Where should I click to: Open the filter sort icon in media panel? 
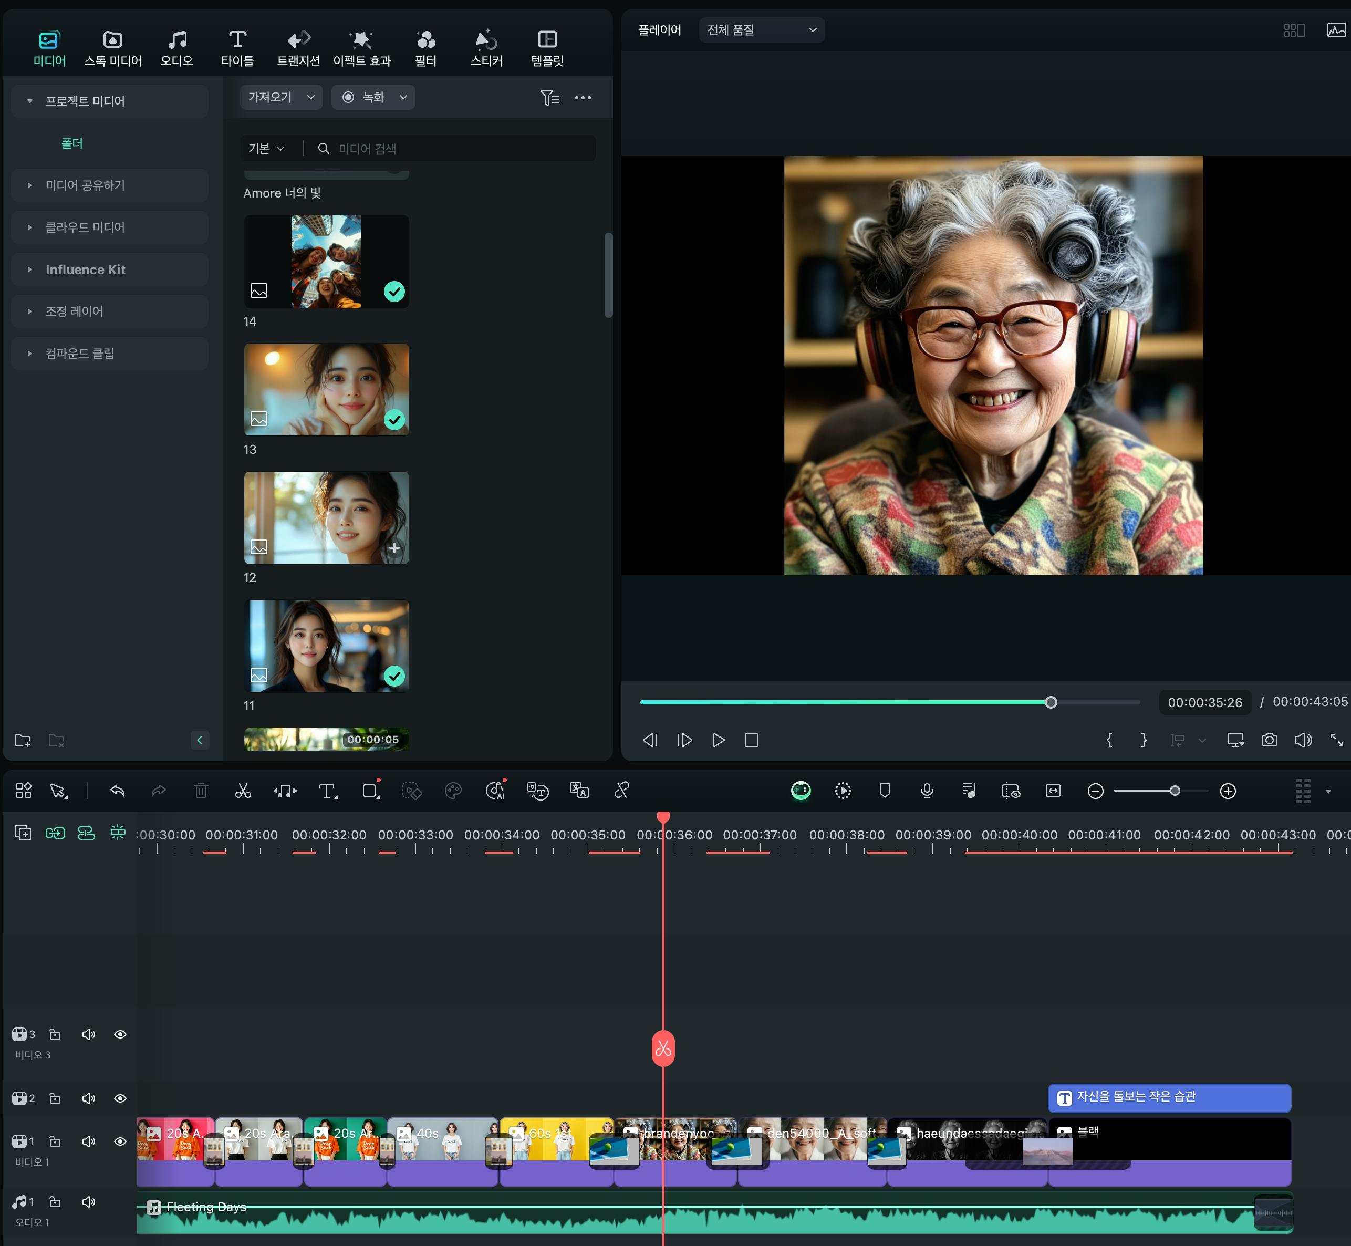pos(549,98)
